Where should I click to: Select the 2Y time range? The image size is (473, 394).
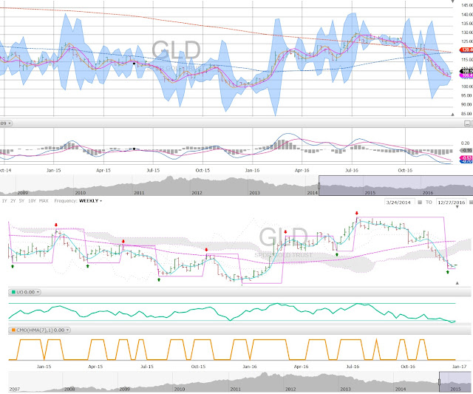coord(13,201)
